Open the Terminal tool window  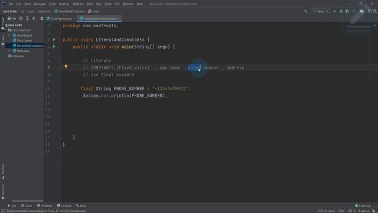64,206
